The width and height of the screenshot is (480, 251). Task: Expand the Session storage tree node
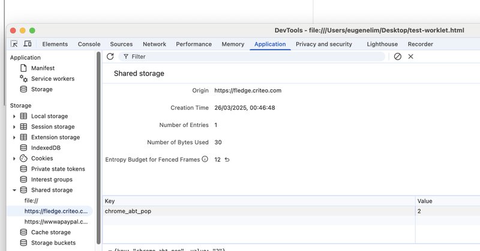(14, 126)
